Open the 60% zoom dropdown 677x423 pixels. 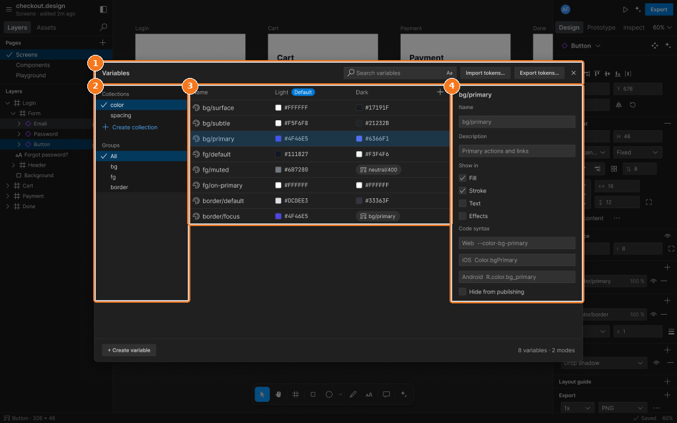point(662,27)
